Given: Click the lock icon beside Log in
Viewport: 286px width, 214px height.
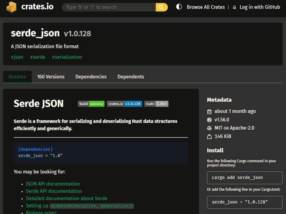Looking at the screenshot, I should 235,7.
